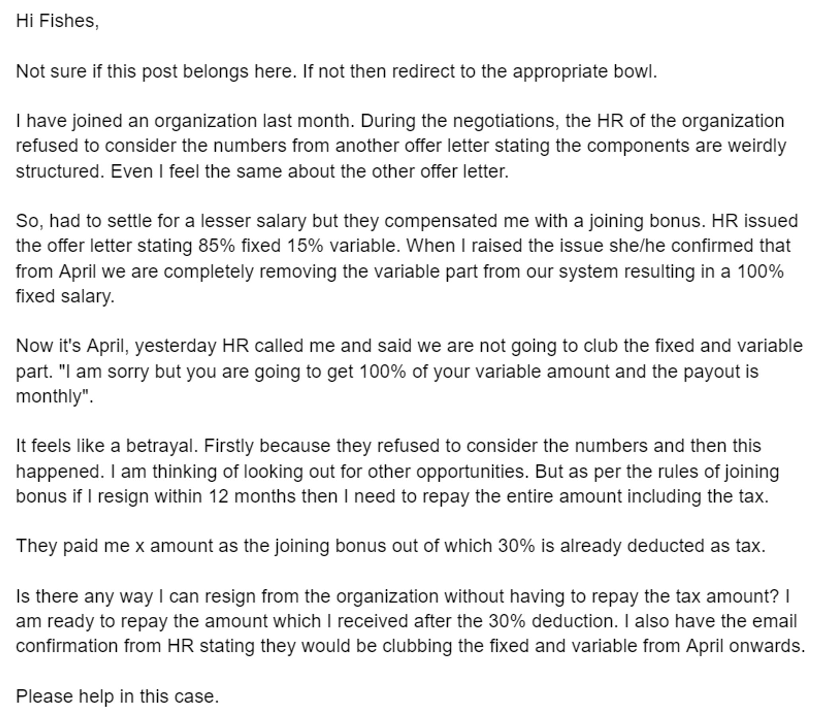Screen dimensions: 815x715
Task: Click the line starting 'They paid me x amount'
Action: pos(391,546)
